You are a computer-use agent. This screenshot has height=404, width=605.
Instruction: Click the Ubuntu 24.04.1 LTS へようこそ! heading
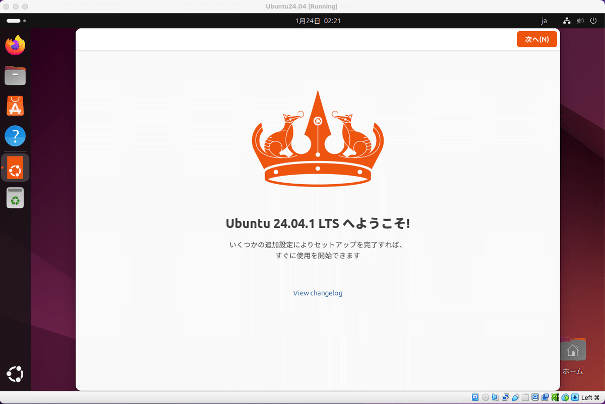click(x=318, y=223)
